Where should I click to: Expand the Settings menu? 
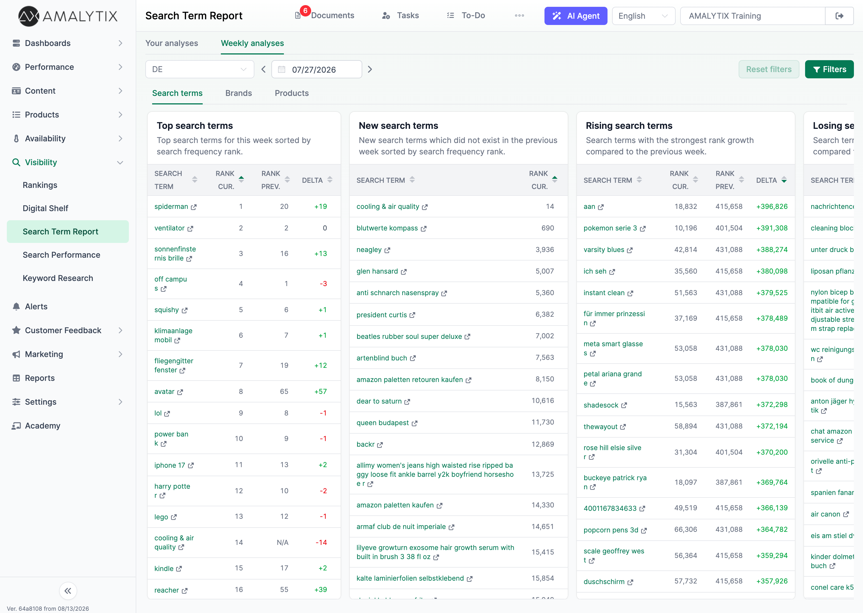[68, 402]
